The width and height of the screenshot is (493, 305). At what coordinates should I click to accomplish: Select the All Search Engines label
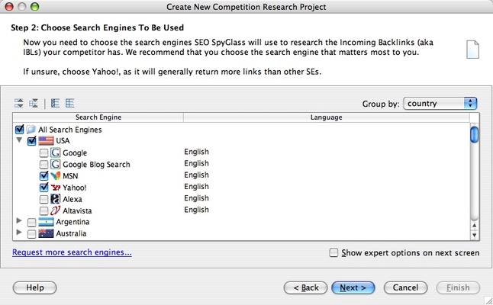pyautogui.click(x=69, y=130)
